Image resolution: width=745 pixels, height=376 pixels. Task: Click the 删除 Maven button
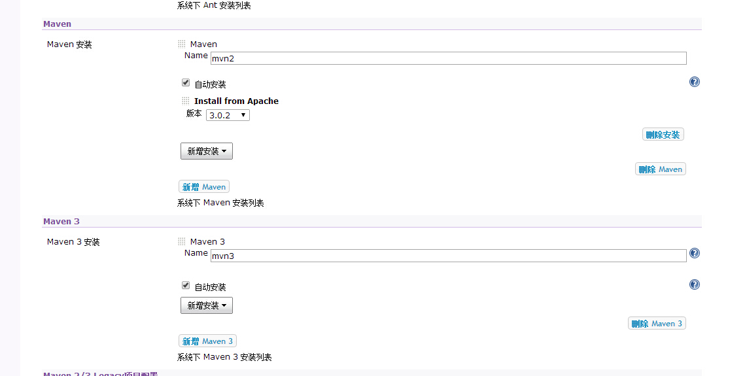click(x=661, y=169)
